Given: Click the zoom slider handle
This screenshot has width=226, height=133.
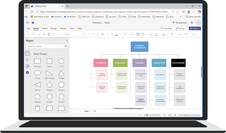Looking at the screenshot, I should point(147,115).
